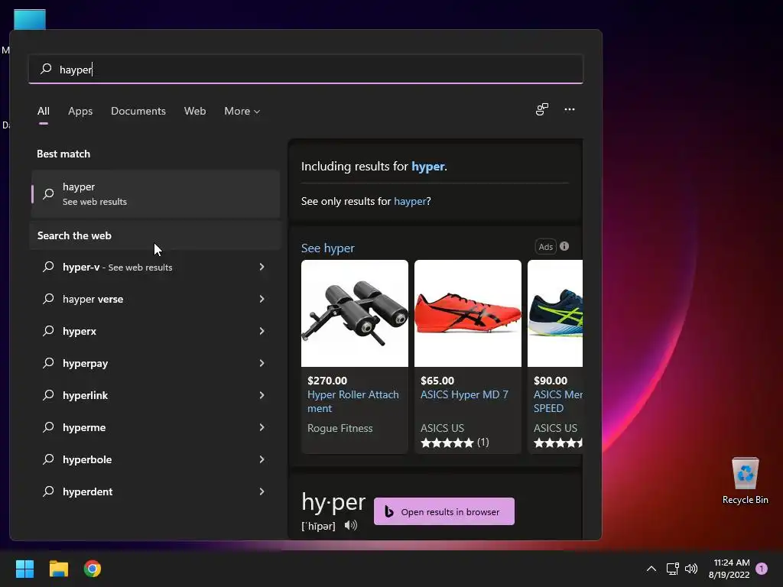Viewport: 783px width, 587px height.
Task: Click the Ads info icon
Action: [564, 246]
